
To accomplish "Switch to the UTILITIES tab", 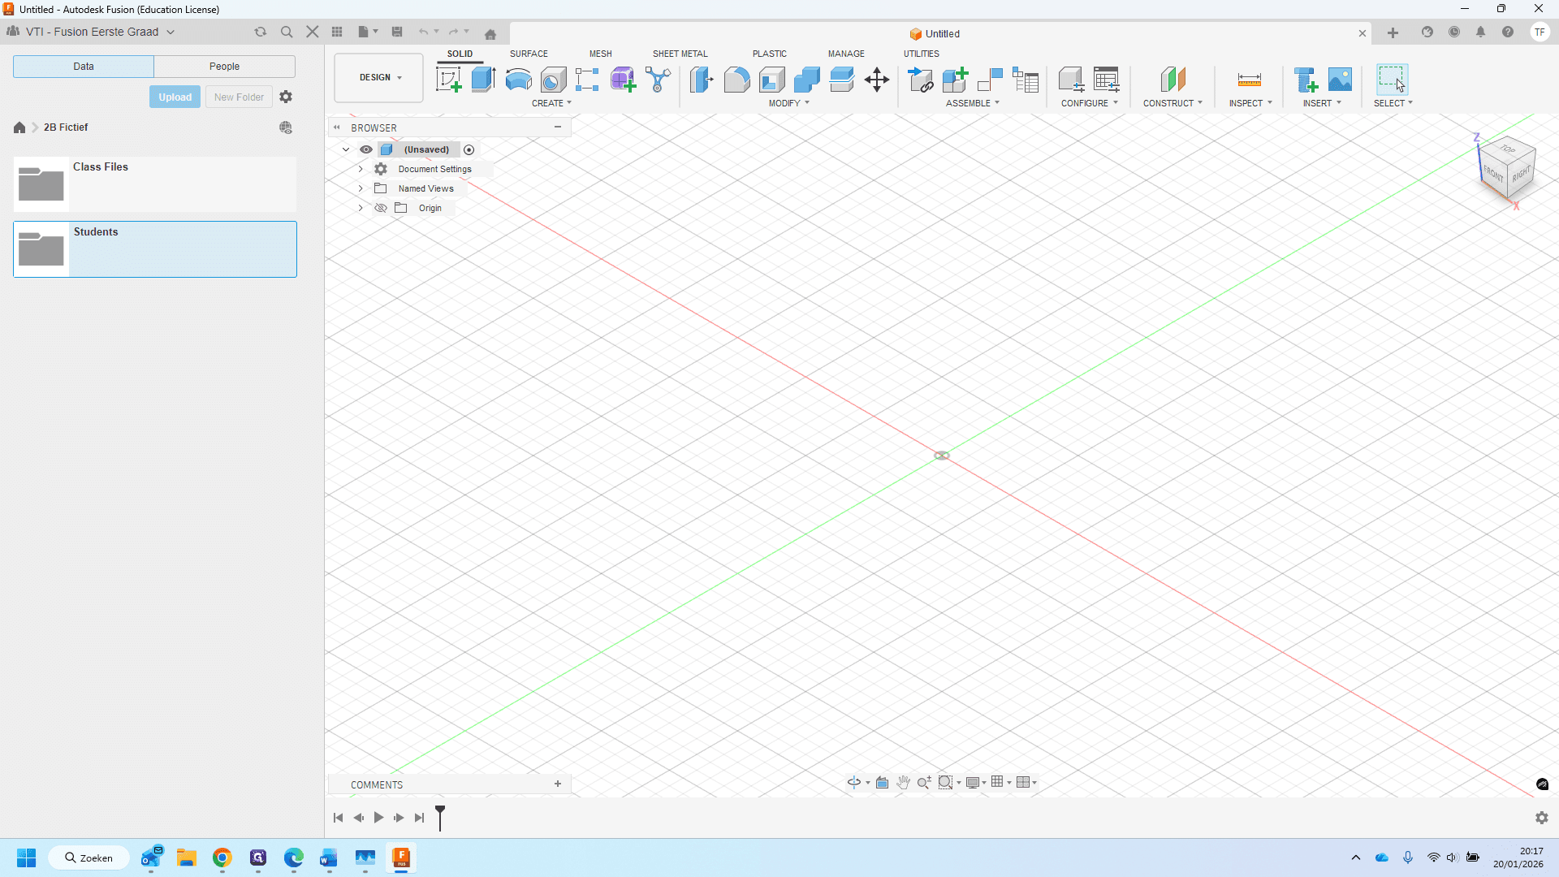I will 921,54.
